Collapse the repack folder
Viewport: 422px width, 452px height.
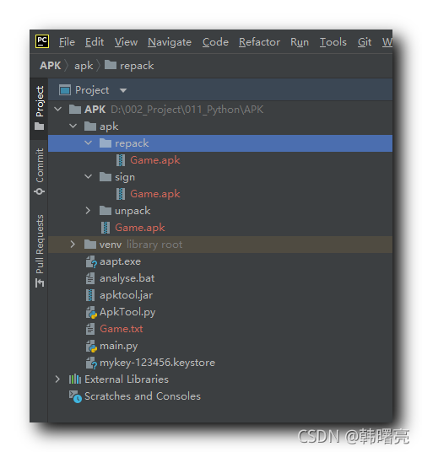pyautogui.click(x=89, y=143)
